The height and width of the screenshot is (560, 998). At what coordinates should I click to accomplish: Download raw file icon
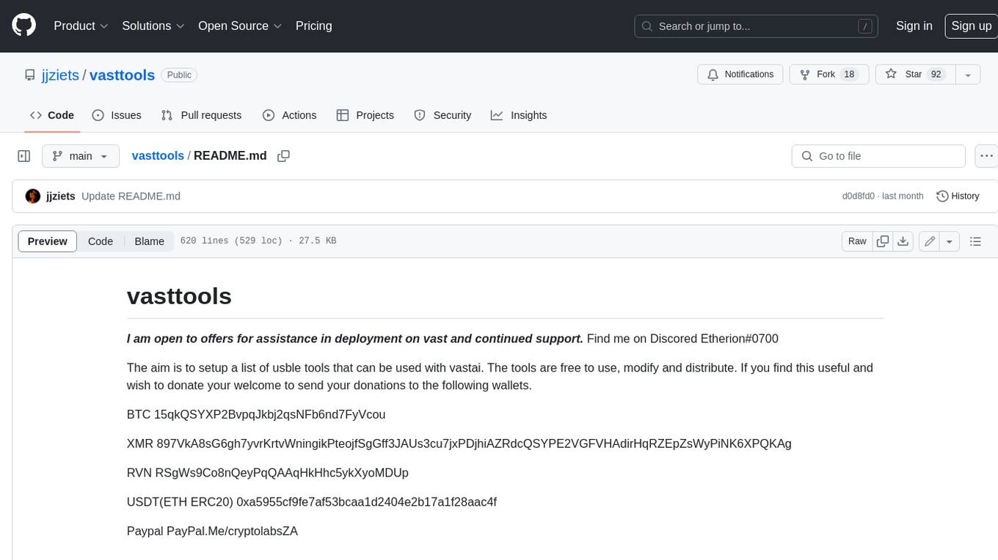[x=903, y=241]
